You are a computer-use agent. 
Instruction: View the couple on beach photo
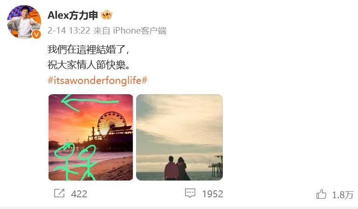[179, 137]
